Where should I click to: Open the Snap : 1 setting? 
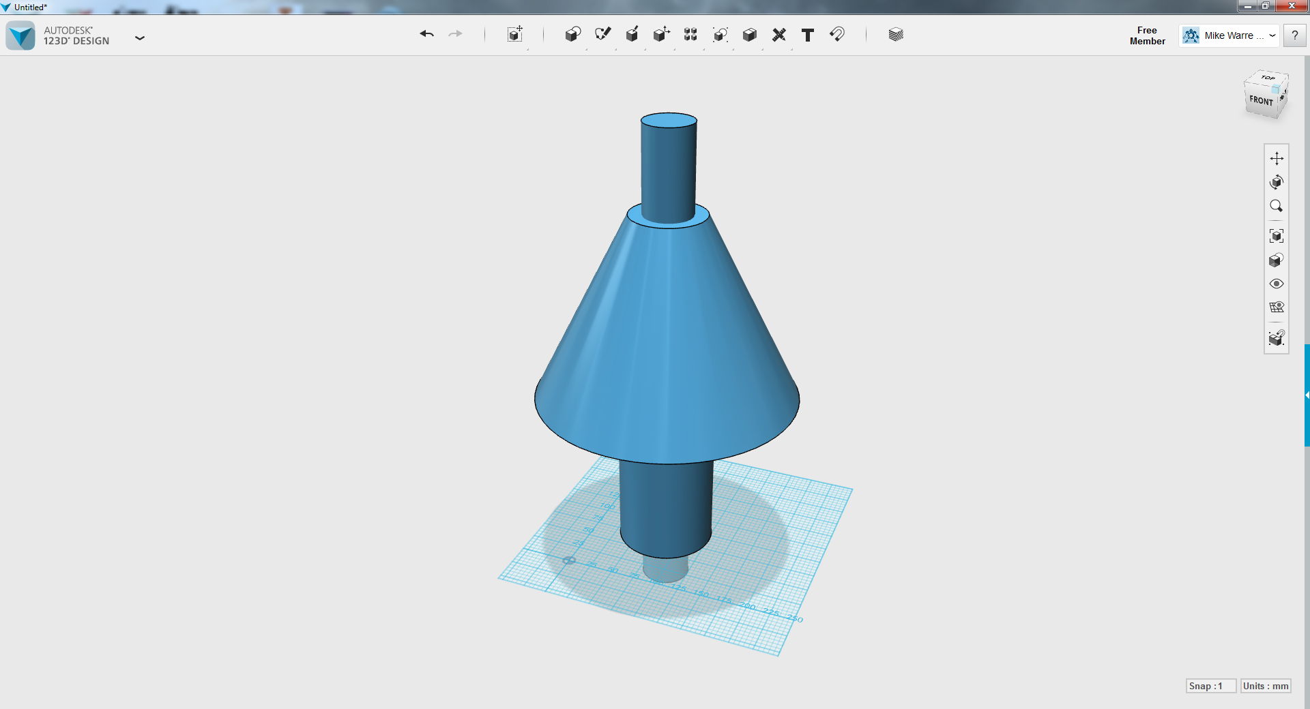point(1211,686)
